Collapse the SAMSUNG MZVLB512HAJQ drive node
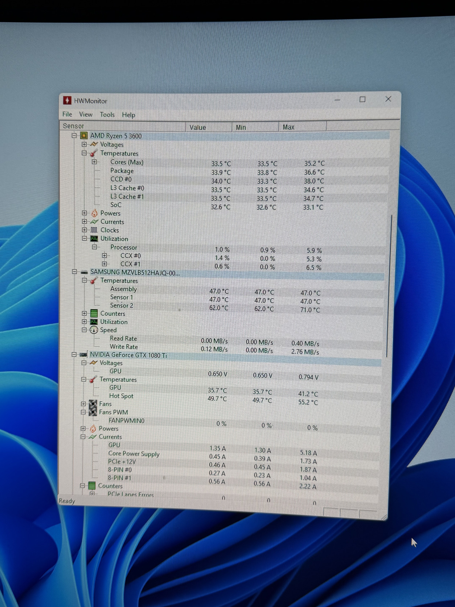 coord(74,272)
